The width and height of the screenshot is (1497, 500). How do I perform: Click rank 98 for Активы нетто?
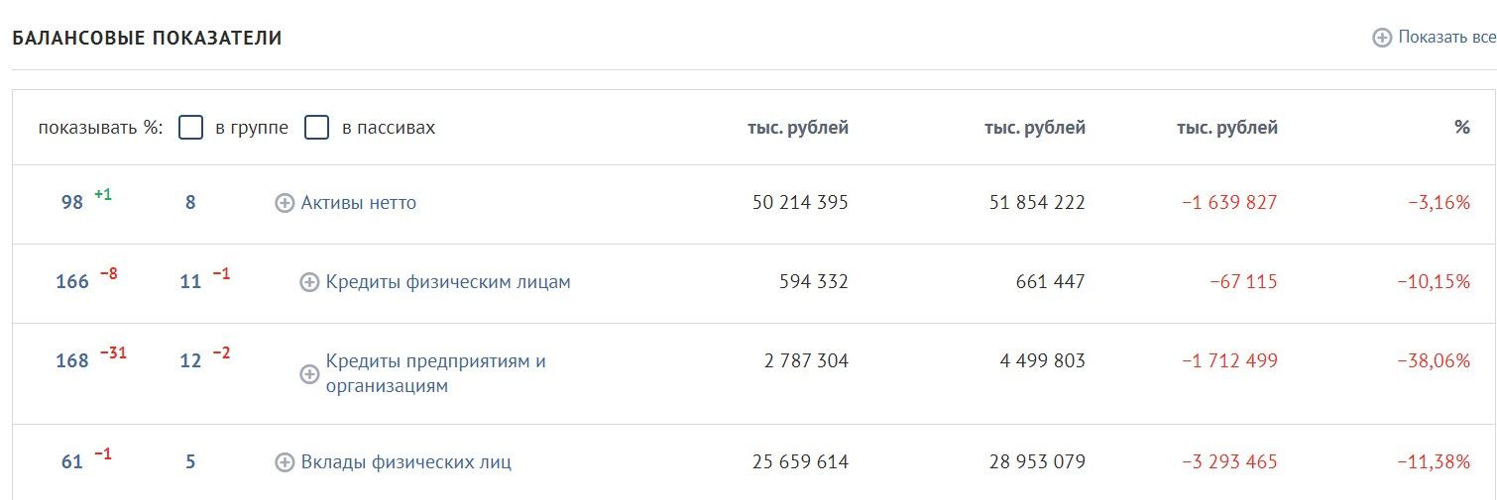pyautogui.click(x=72, y=203)
